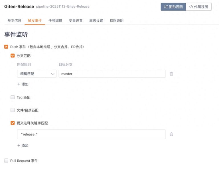Uncheck the Push 事件 checkbox
This screenshot has width=219, height=169.
tap(6, 47)
